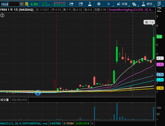
Task: Click the FRSX 1 年 1天 [NASDAQ] title
Action: [17, 10]
